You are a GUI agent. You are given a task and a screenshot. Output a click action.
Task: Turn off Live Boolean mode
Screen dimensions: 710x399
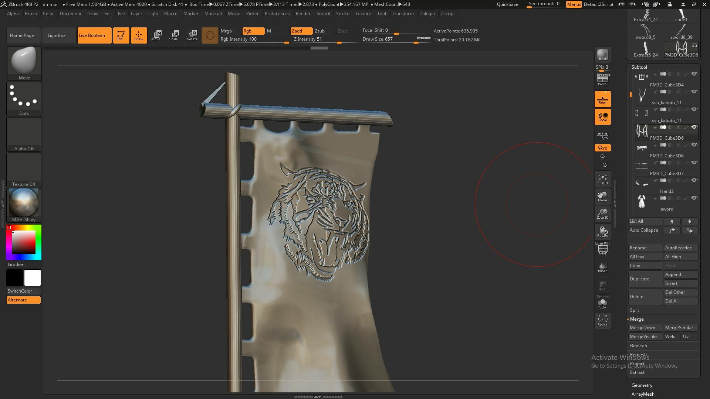94,35
